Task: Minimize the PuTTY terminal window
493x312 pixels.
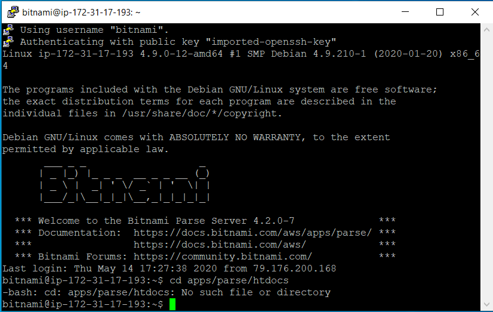Action: click(405, 12)
